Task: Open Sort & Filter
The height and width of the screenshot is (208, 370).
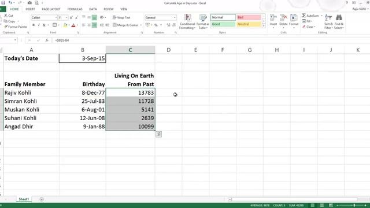Action: [328, 22]
